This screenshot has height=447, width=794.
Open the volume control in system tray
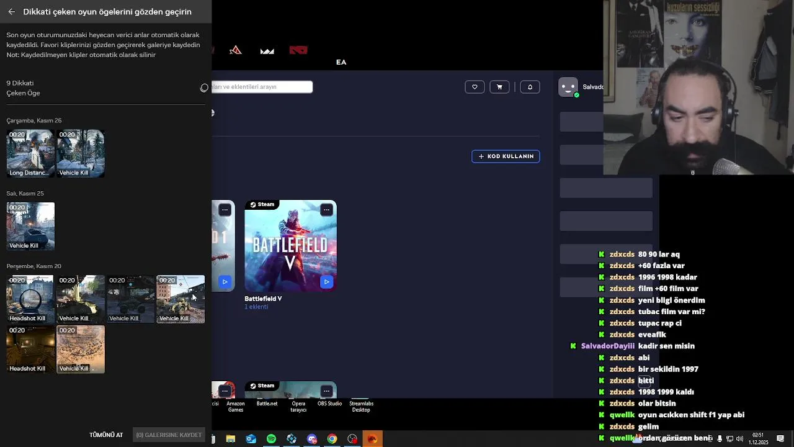pos(739,439)
